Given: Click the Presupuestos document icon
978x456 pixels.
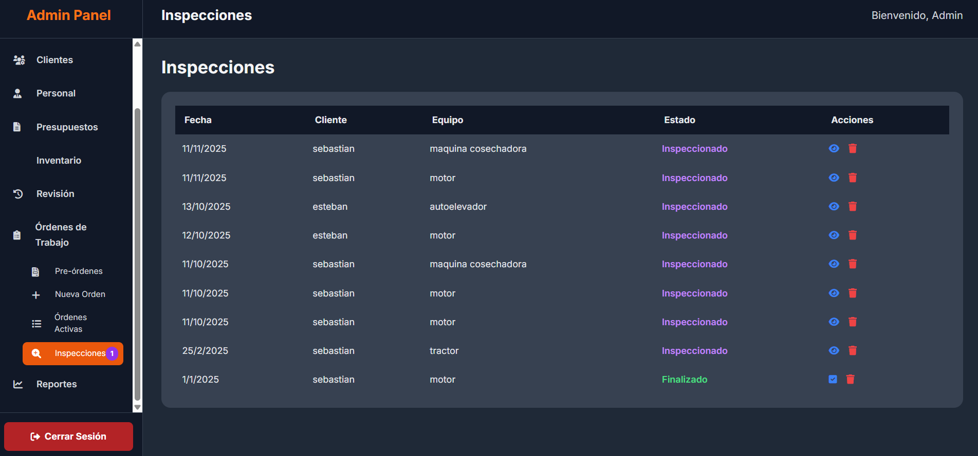Looking at the screenshot, I should tap(17, 127).
